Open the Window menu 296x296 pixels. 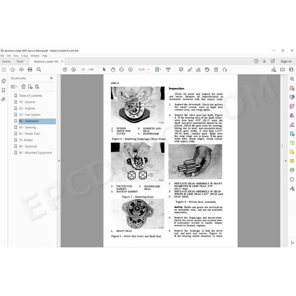(35, 56)
